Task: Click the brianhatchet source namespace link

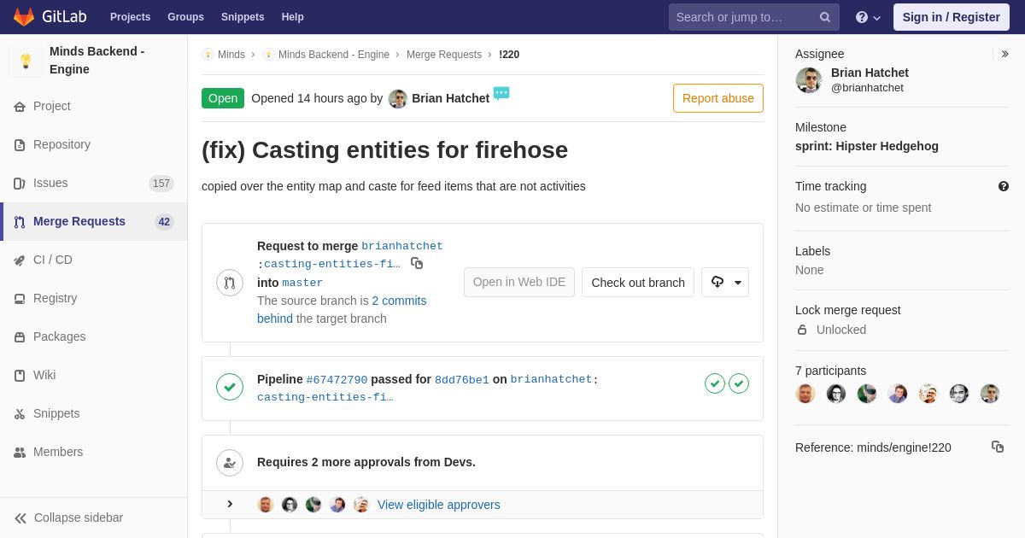Action: [402, 246]
